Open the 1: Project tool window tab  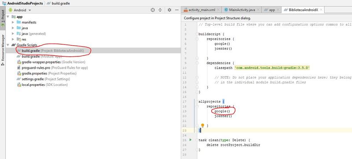(3, 18)
